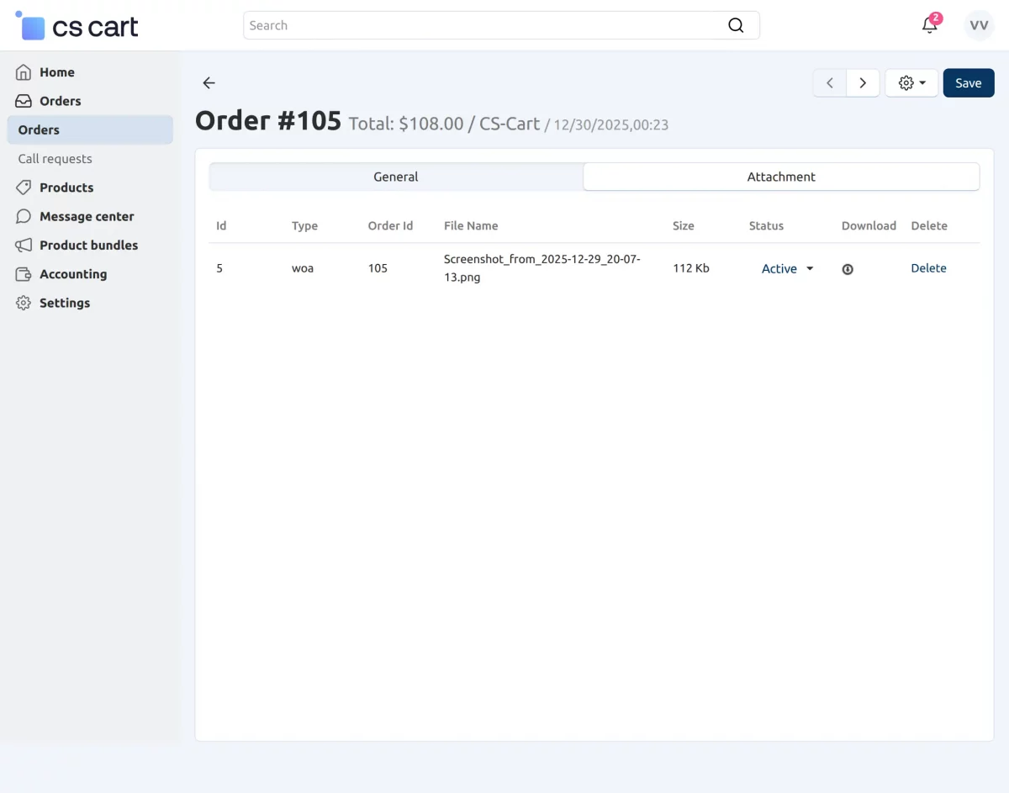Download the attached screenshot file
Image resolution: width=1009 pixels, height=793 pixels.
(x=848, y=268)
